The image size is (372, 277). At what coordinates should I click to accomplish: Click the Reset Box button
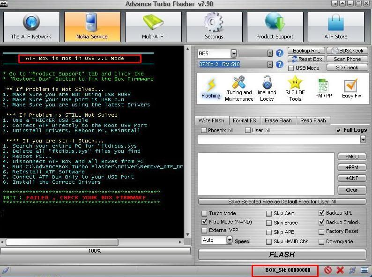click(306, 59)
